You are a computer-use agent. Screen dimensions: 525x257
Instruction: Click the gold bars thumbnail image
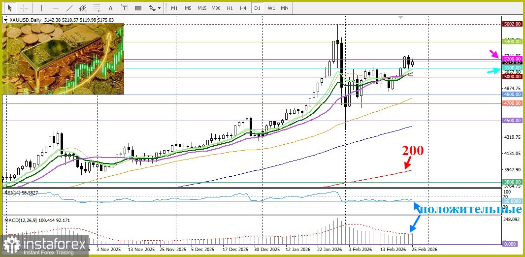point(63,58)
